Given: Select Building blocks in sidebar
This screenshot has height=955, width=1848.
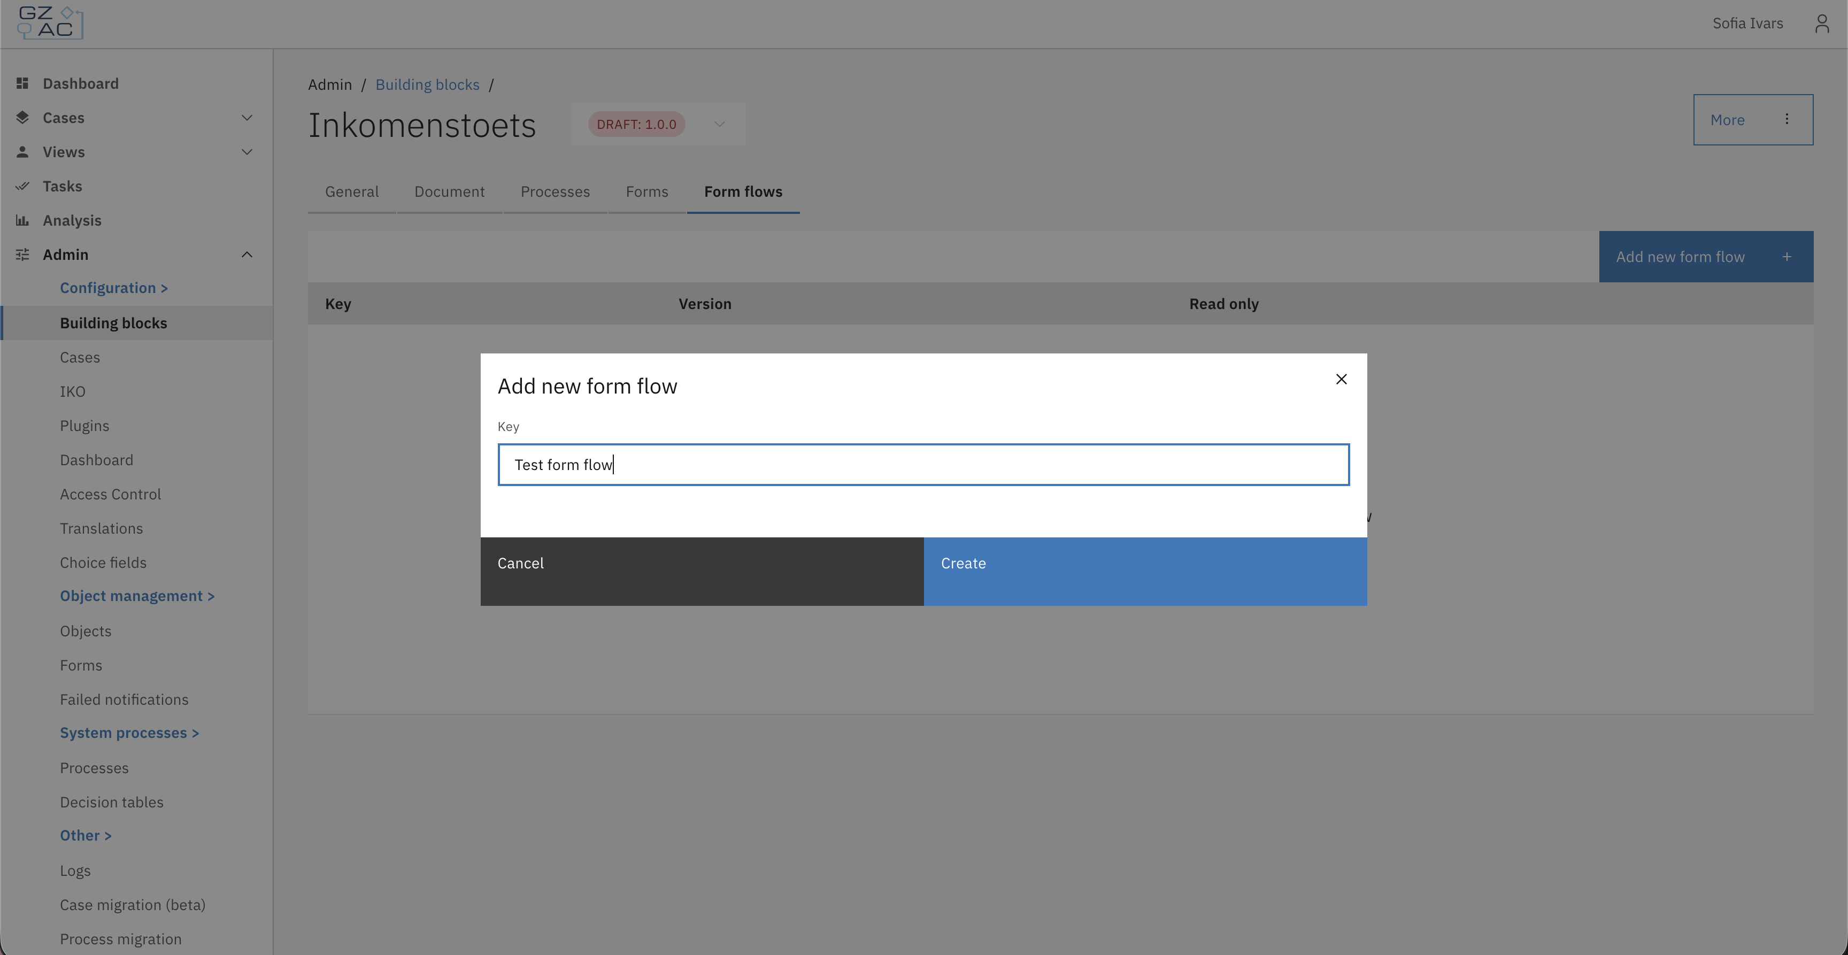Looking at the screenshot, I should [136, 323].
